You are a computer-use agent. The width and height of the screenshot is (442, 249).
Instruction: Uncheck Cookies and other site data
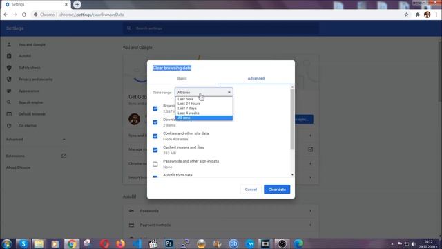pos(155,136)
